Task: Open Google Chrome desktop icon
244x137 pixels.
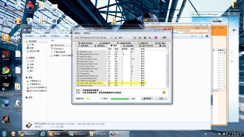Action: (x=6, y=73)
